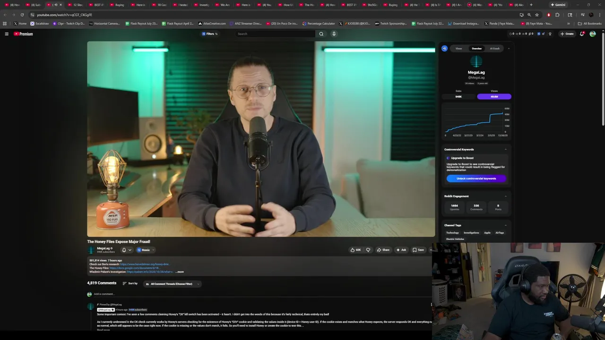Open the Download Instagram bookmark

click(463, 24)
